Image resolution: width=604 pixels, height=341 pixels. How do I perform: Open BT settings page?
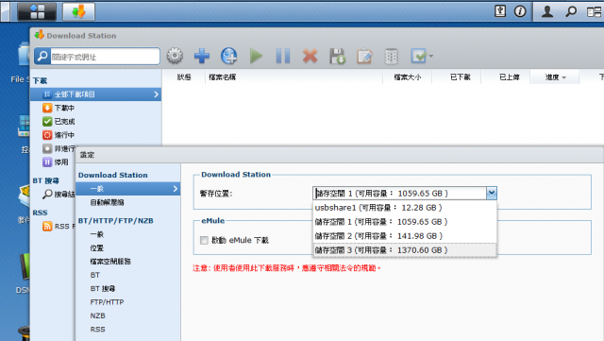click(x=95, y=275)
